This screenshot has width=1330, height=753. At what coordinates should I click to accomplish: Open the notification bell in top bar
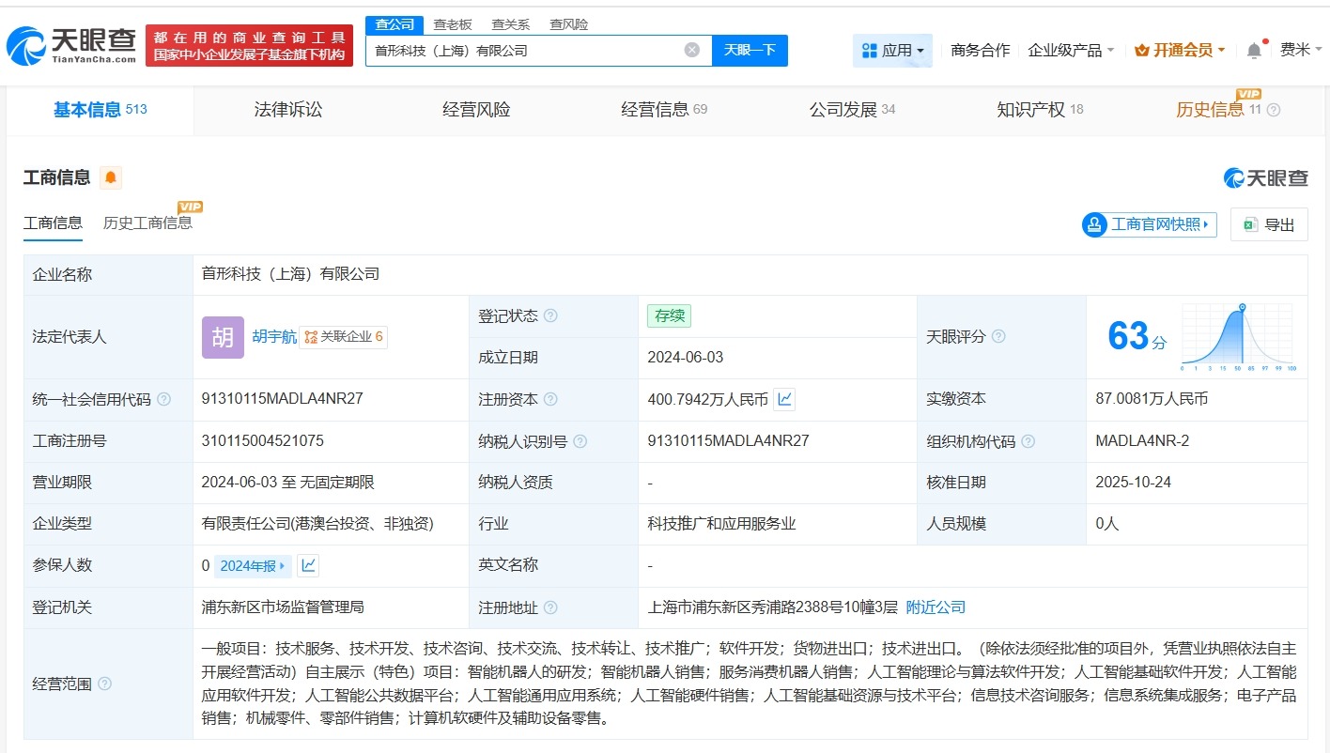(1253, 50)
